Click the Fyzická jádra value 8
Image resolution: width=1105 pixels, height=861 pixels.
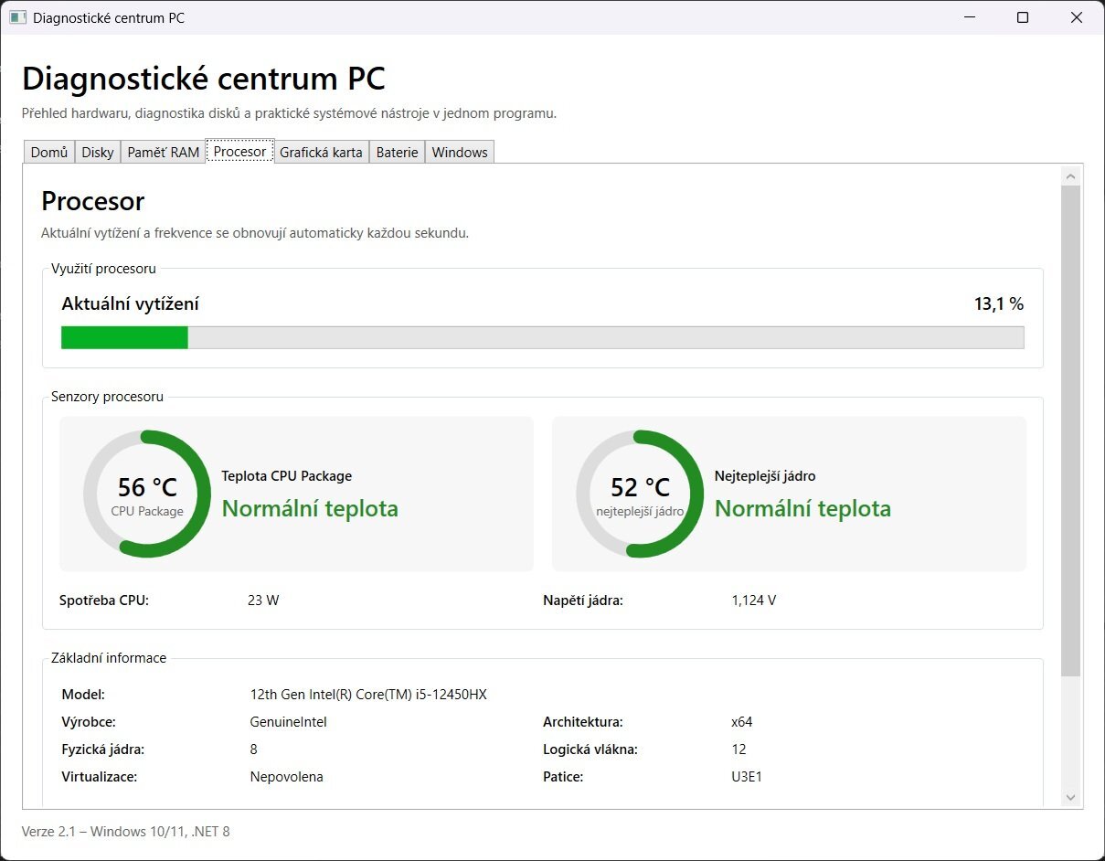point(254,749)
